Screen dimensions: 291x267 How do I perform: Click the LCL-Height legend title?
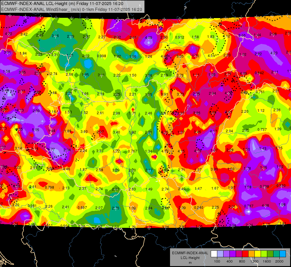[190, 258]
